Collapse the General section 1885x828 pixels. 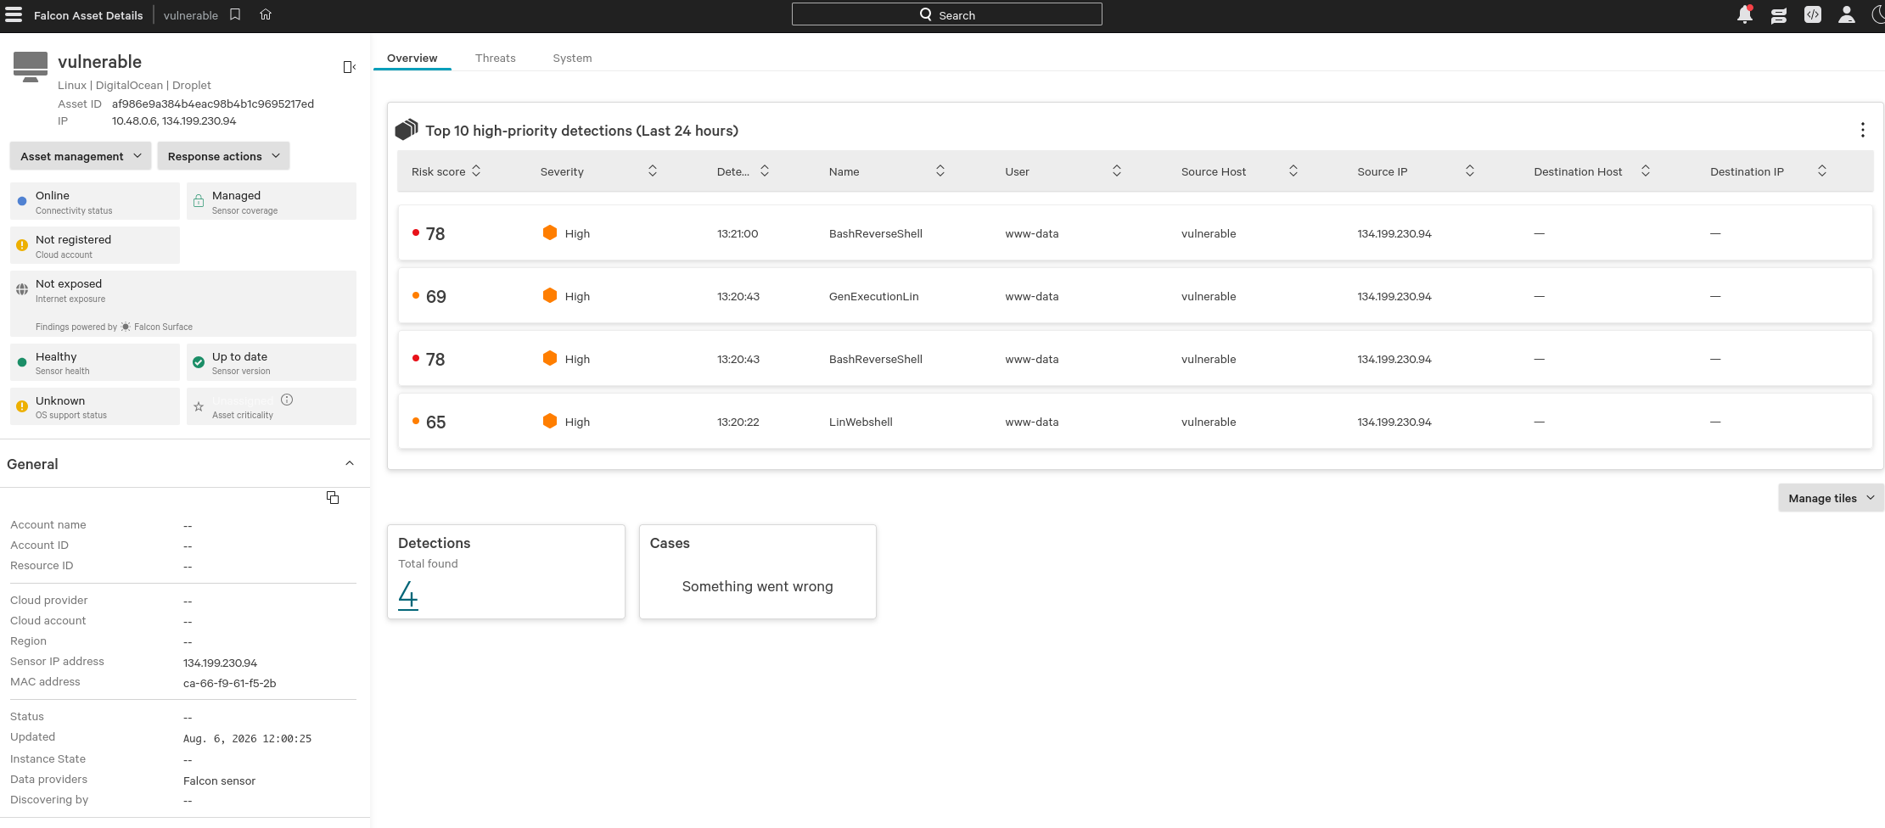pyautogui.click(x=350, y=463)
